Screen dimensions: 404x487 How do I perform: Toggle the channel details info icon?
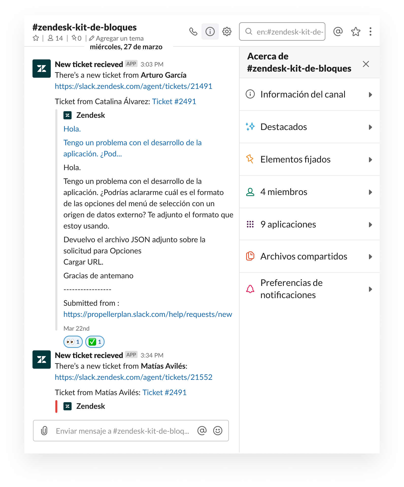click(210, 31)
